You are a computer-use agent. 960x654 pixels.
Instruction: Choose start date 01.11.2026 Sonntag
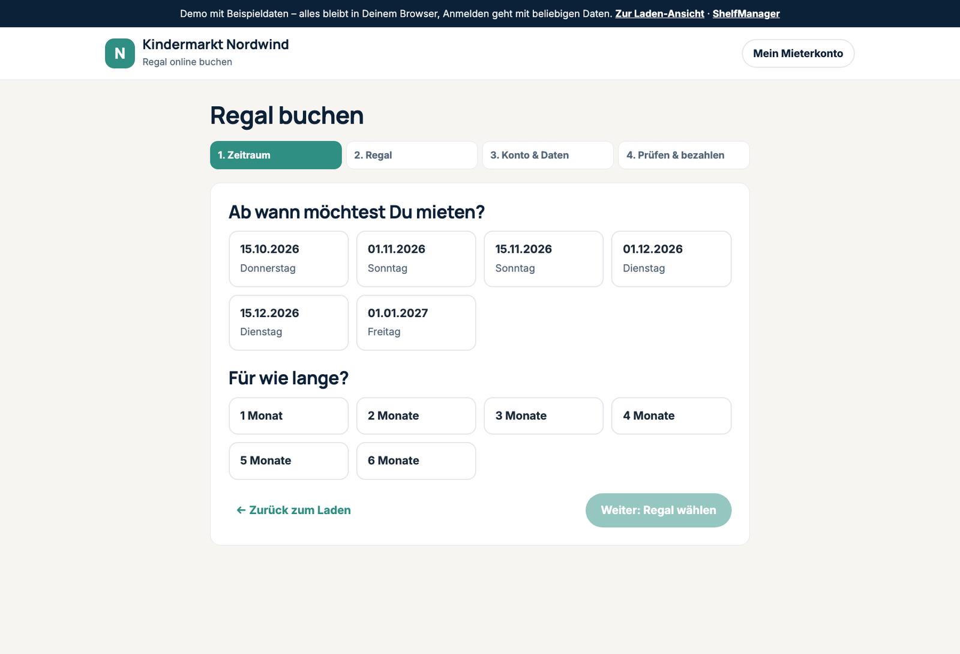[x=416, y=259]
